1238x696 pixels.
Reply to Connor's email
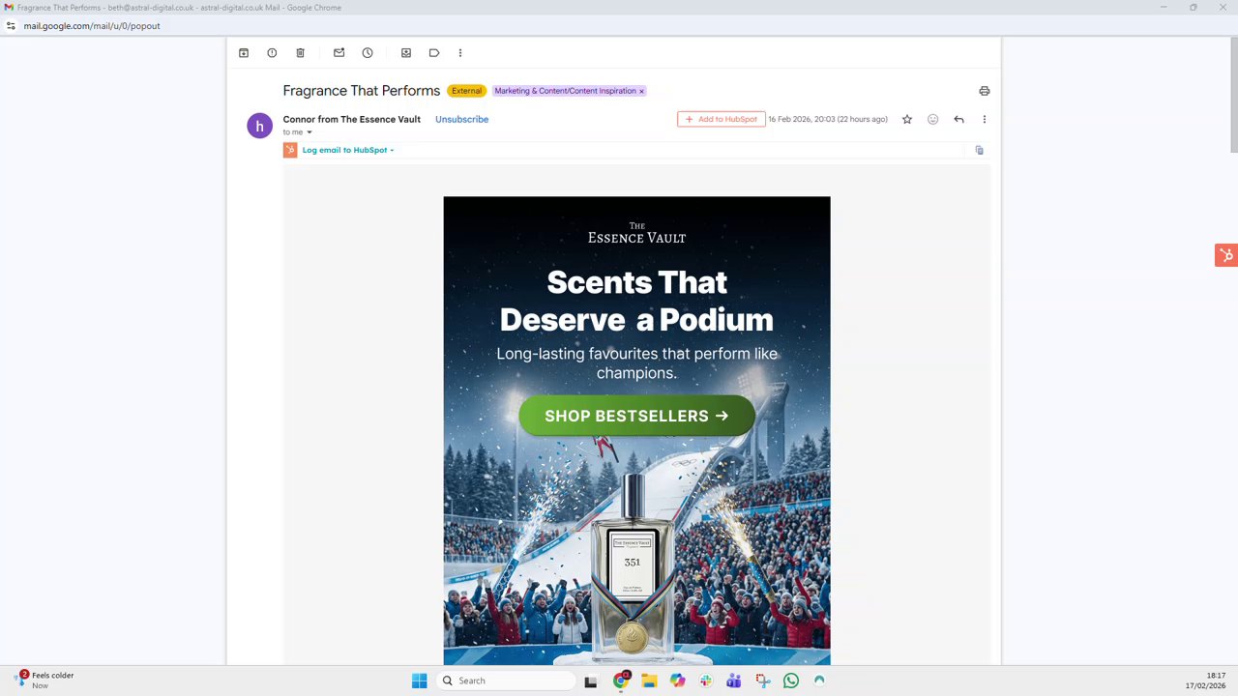point(958,120)
